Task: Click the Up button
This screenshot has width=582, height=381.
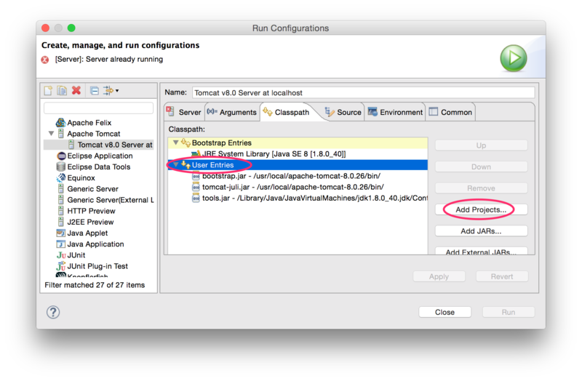Action: (x=481, y=145)
